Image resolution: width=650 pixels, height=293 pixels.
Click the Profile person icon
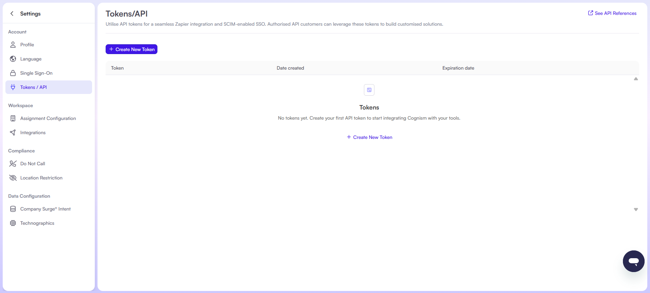click(x=13, y=45)
